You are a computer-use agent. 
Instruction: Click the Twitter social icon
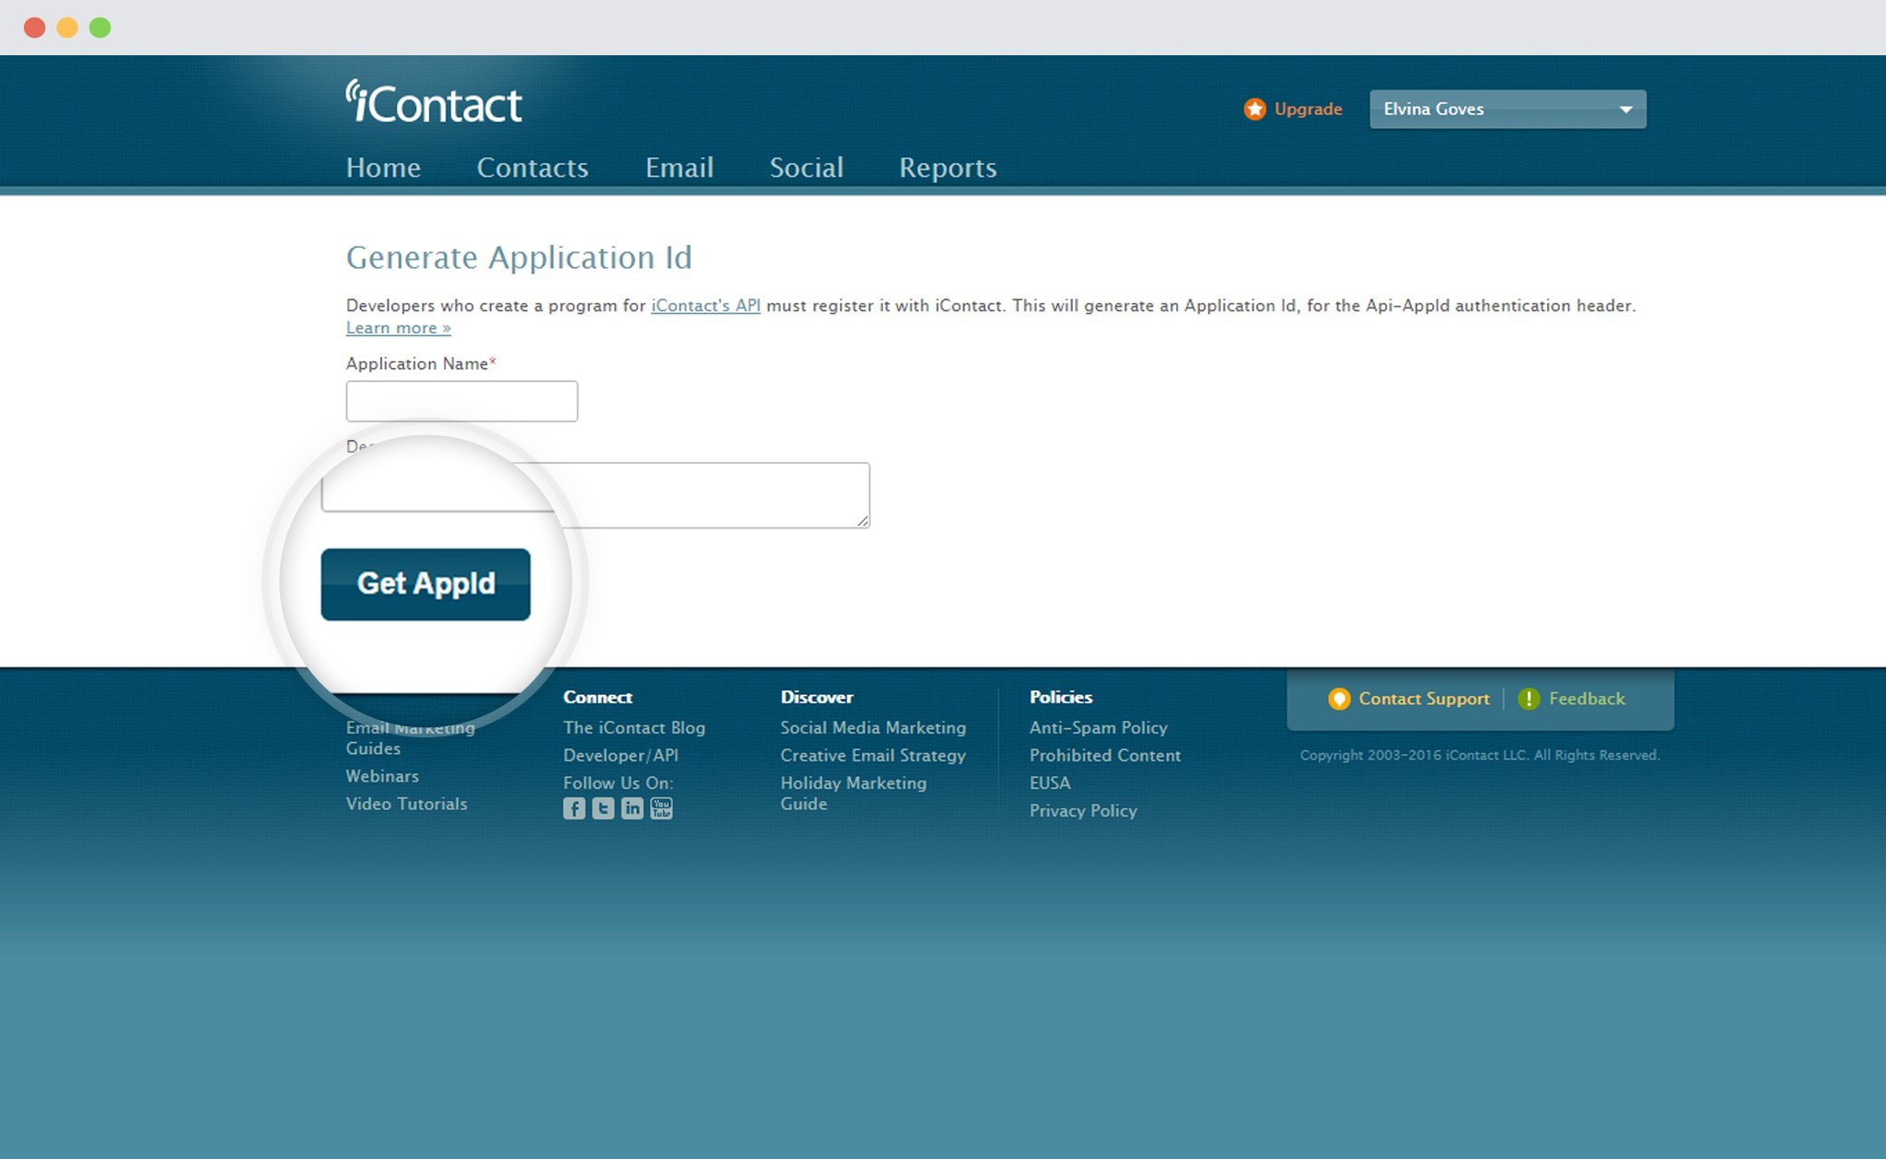(x=602, y=809)
